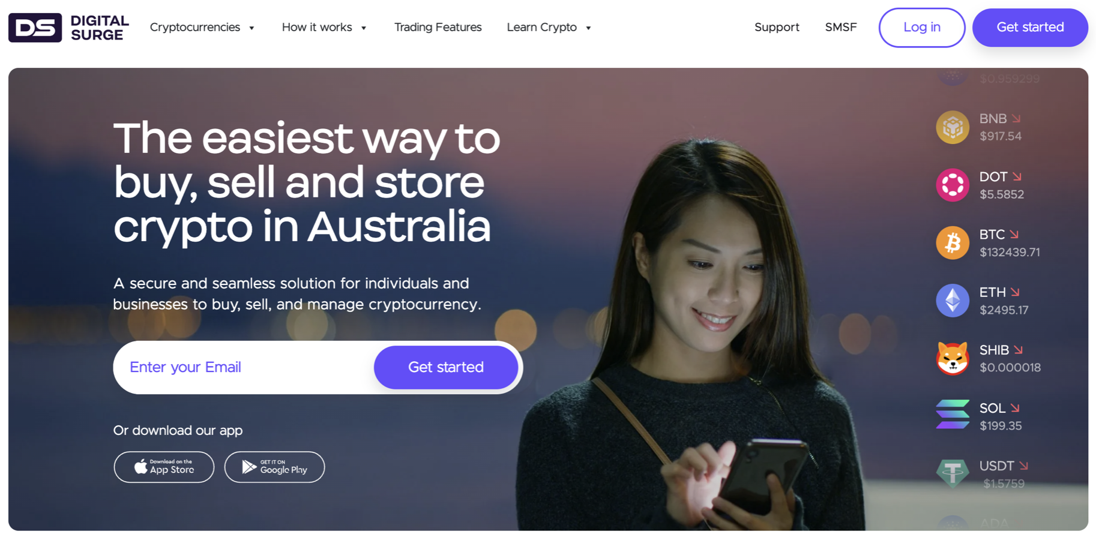This screenshot has width=1096, height=540.
Task: Expand the Cryptocurrencies dropdown menu
Action: pos(202,28)
